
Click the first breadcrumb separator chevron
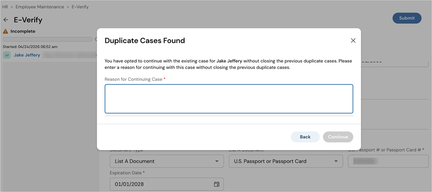point(12,7)
